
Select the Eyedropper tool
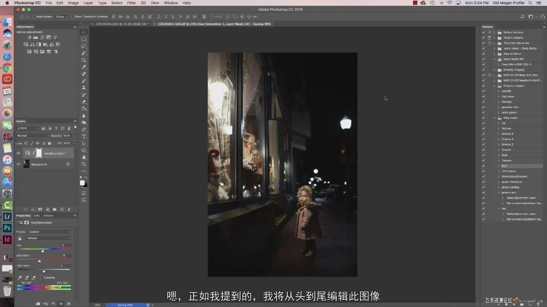(83, 67)
